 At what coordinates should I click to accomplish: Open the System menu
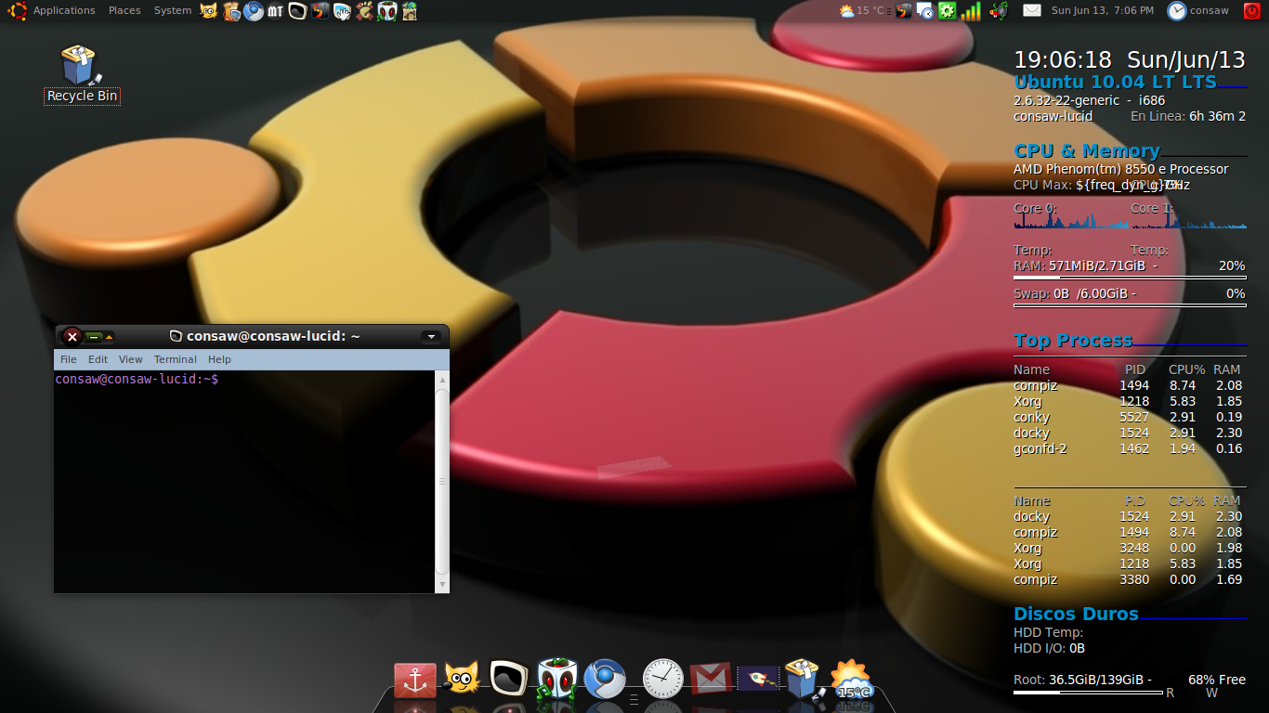(x=173, y=11)
